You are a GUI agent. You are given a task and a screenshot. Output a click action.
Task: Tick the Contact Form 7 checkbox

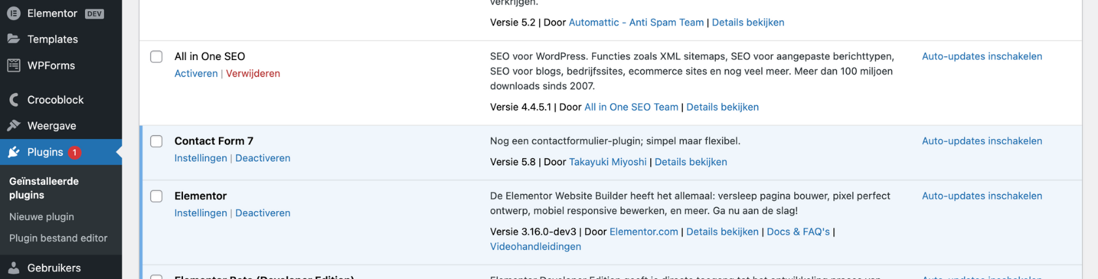pyautogui.click(x=156, y=141)
